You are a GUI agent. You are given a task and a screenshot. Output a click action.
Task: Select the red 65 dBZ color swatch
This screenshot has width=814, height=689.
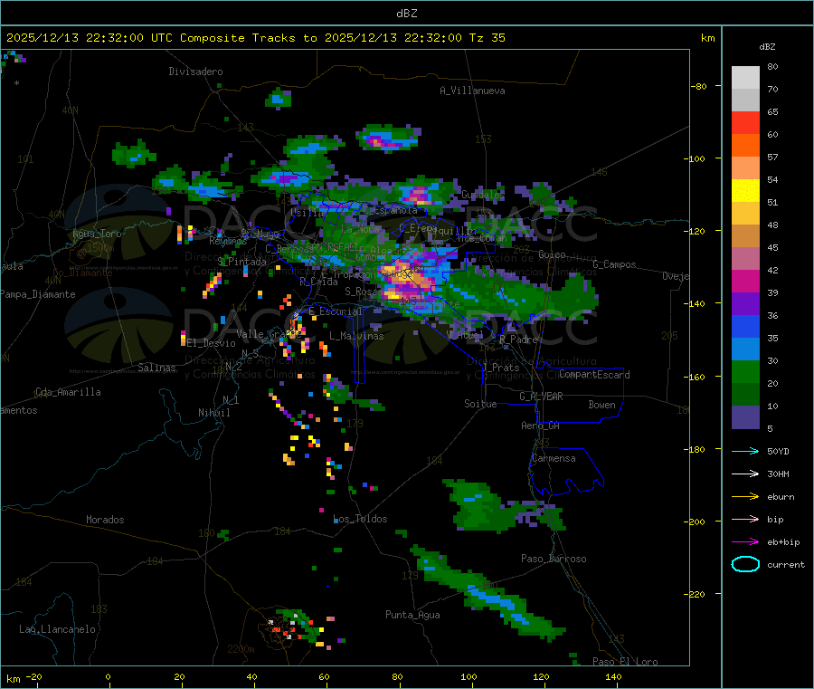pos(745,122)
